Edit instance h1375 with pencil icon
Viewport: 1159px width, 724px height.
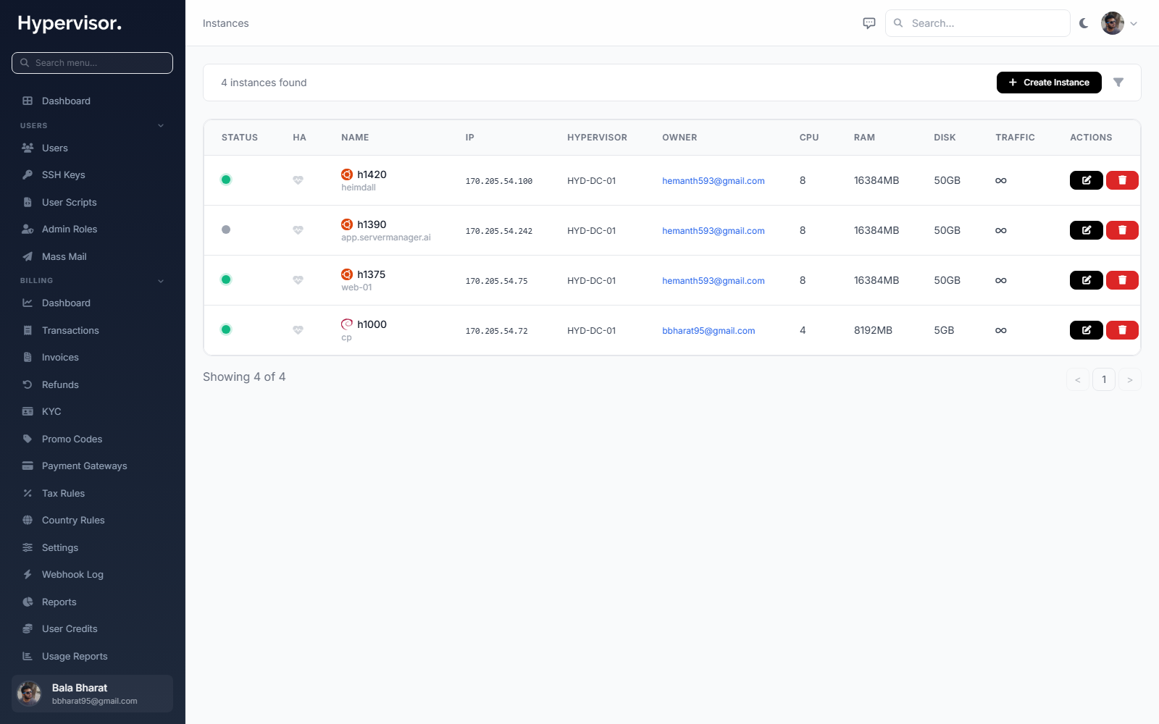[1086, 280]
